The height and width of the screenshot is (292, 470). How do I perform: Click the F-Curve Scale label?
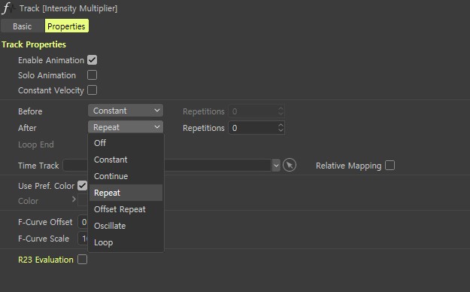(44, 239)
